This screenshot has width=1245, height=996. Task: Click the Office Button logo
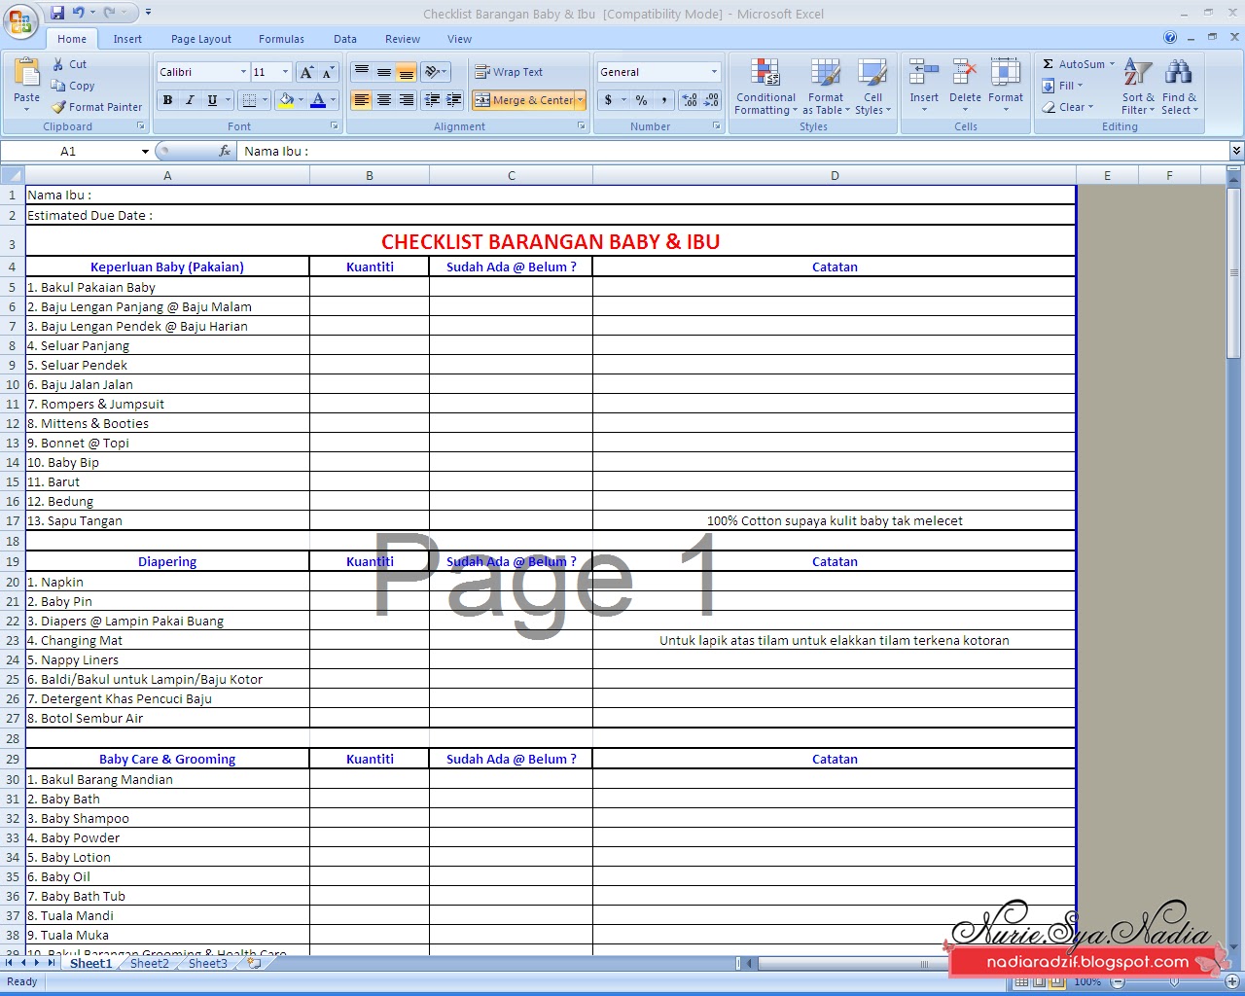point(20,20)
